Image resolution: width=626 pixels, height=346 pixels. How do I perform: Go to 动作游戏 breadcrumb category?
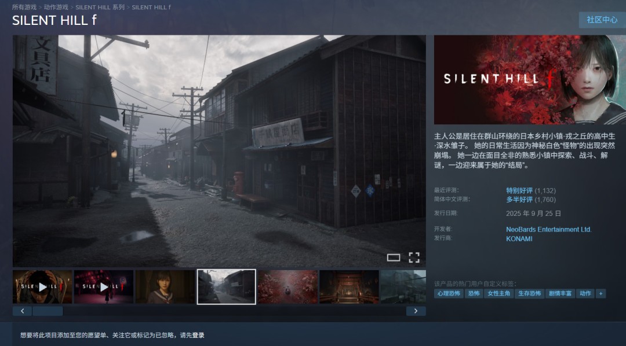56,8
